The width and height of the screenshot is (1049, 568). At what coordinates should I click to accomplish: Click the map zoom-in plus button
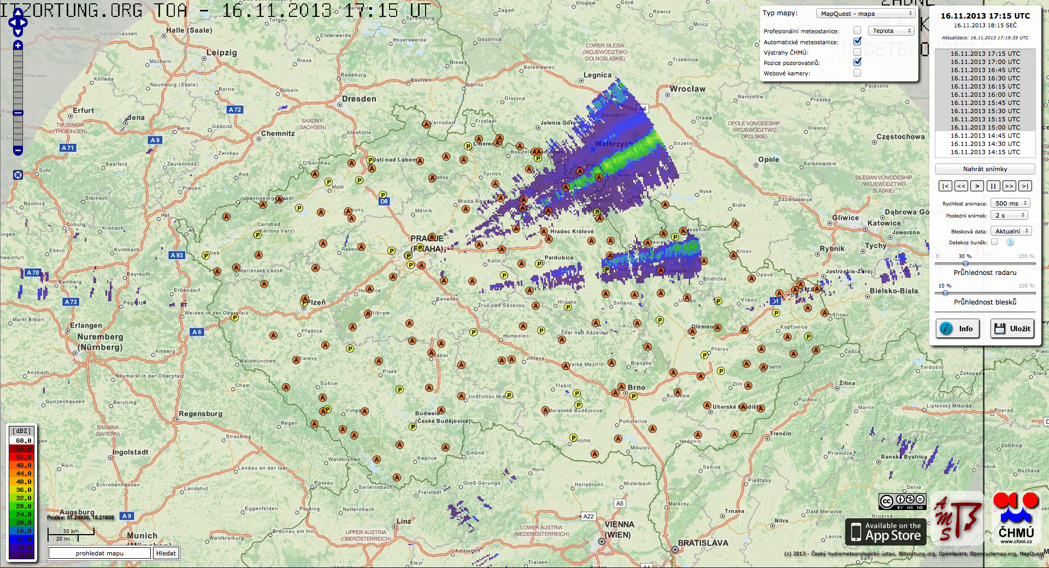pos(18,45)
